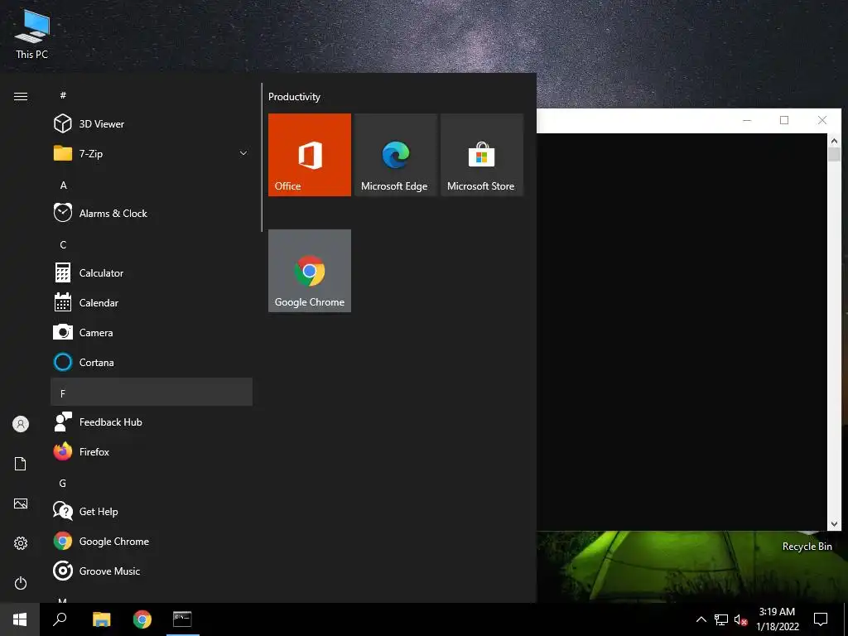Launch Google Chrome from app list
The width and height of the screenshot is (848, 636).
[x=152, y=541]
